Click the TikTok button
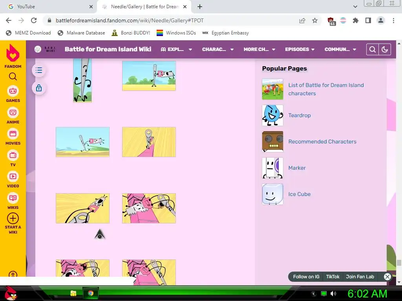This screenshot has height=301, width=402. (333, 277)
